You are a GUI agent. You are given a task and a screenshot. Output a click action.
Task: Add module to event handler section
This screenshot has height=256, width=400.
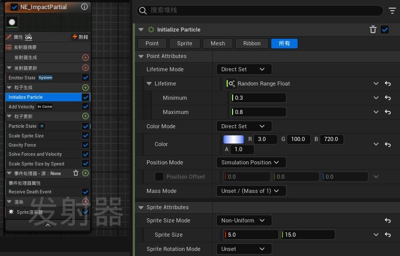coord(85,173)
